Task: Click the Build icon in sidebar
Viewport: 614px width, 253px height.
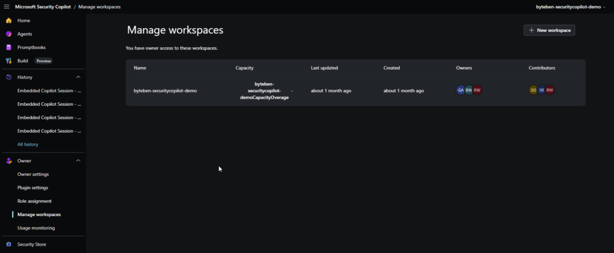Action: pyautogui.click(x=8, y=60)
